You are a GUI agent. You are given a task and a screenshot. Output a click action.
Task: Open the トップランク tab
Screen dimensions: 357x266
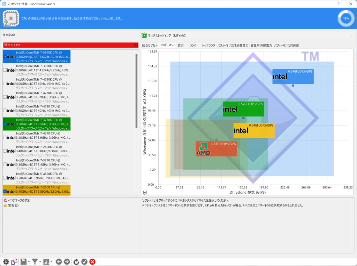click(x=208, y=46)
